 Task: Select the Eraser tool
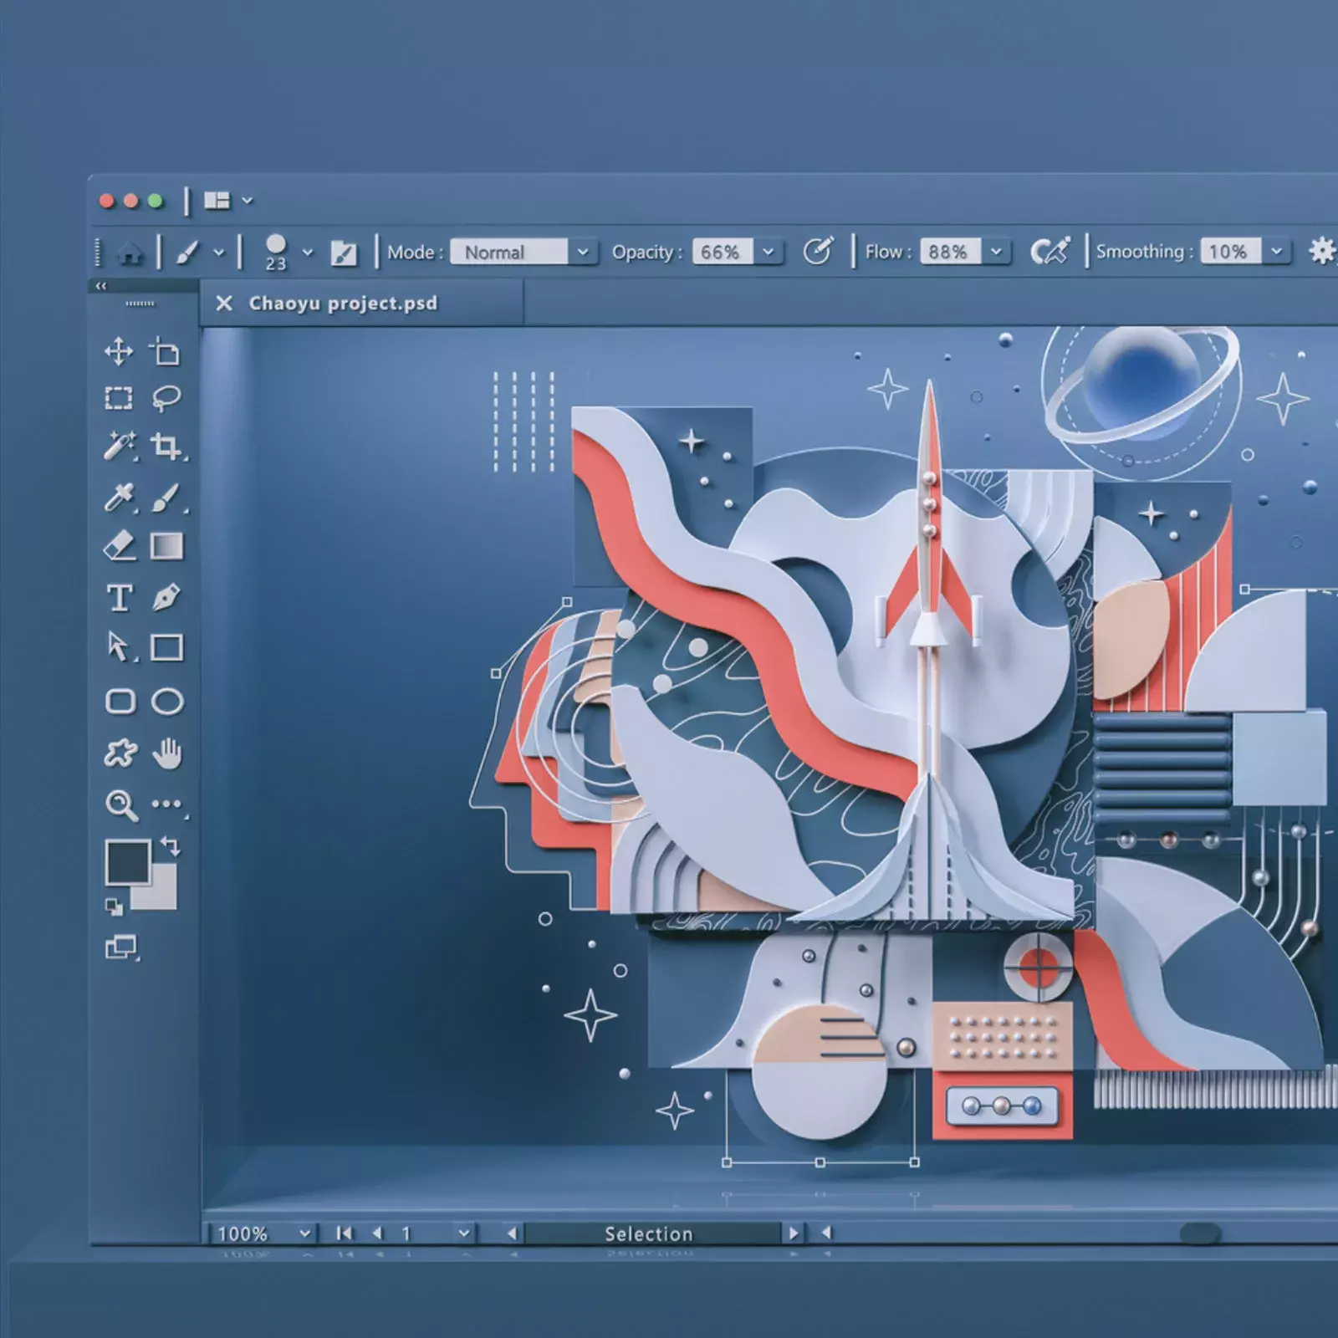[x=119, y=544]
